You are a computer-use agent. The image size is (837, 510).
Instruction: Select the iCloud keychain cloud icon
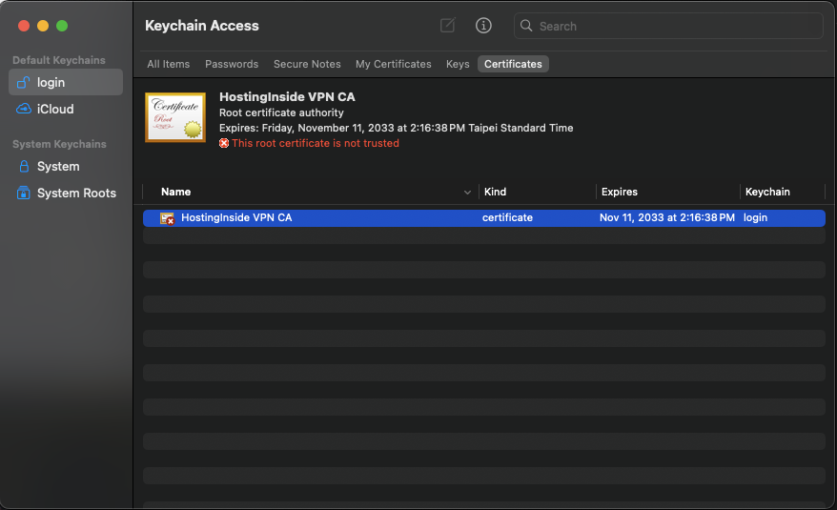tap(24, 109)
